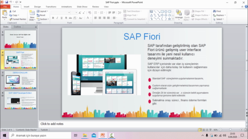The image size is (248, 139).
Task: Click the Replace button
Action: pos(219,15)
